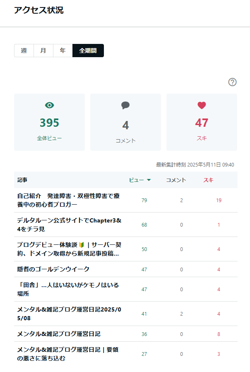The height and width of the screenshot is (372, 250).
Task: Click like count 3 in 要領の悪さ row
Action: coord(219,354)
